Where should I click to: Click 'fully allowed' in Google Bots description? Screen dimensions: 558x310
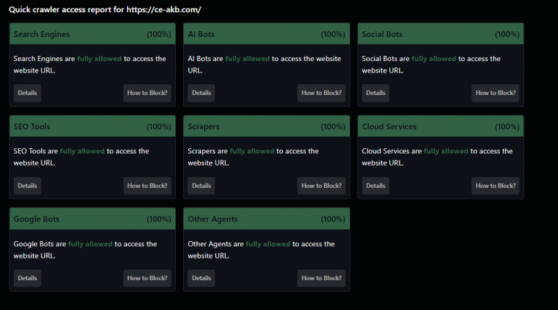pyautogui.click(x=90, y=244)
